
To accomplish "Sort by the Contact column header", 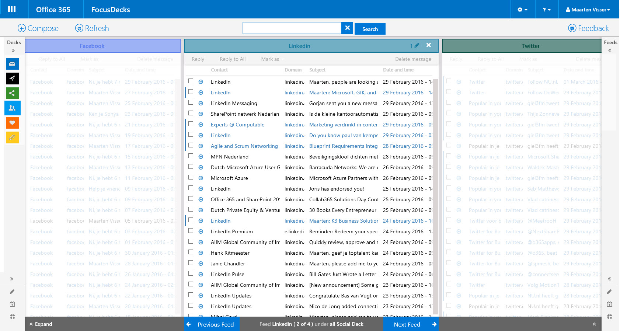I will (x=219, y=70).
